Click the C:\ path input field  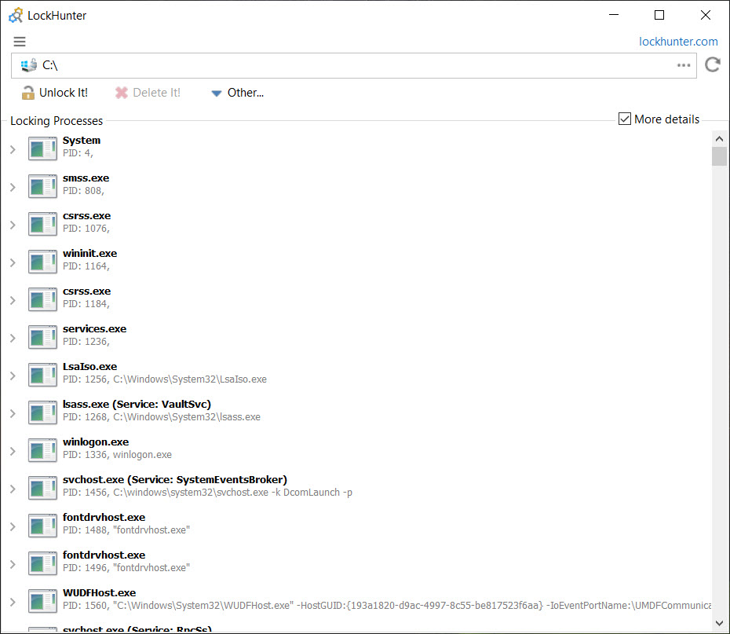click(354, 65)
